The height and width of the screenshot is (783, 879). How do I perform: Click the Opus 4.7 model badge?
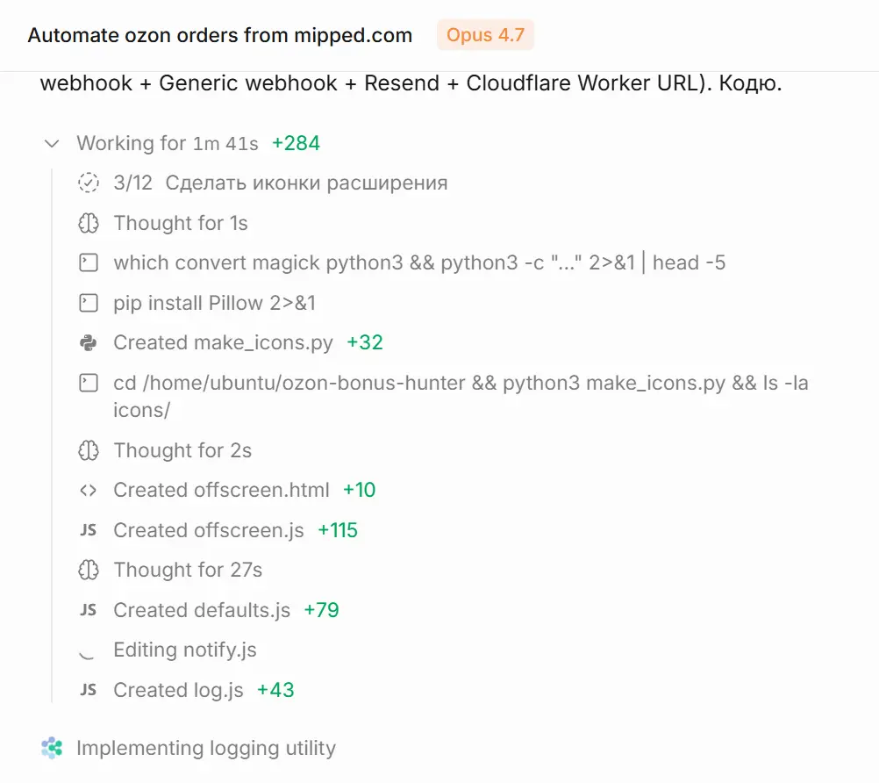[485, 35]
